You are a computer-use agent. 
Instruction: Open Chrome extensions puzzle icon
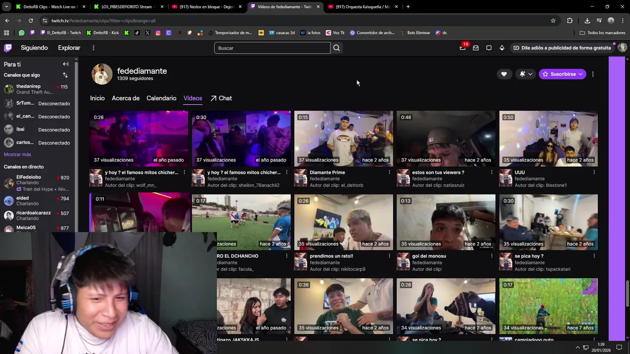click(x=569, y=21)
